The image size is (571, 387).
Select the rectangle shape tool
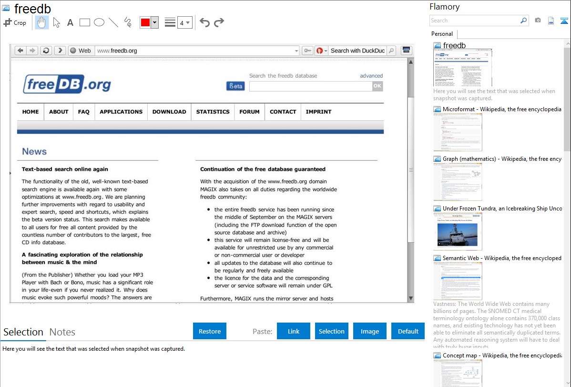coord(84,22)
